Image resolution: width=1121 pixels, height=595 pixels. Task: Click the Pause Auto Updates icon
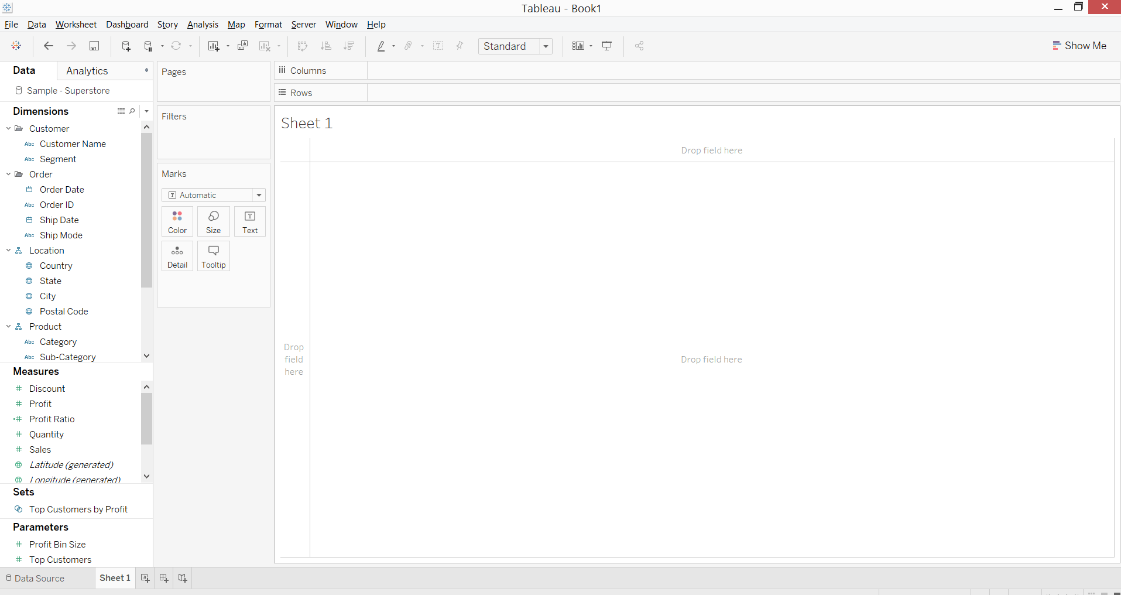[x=149, y=46]
